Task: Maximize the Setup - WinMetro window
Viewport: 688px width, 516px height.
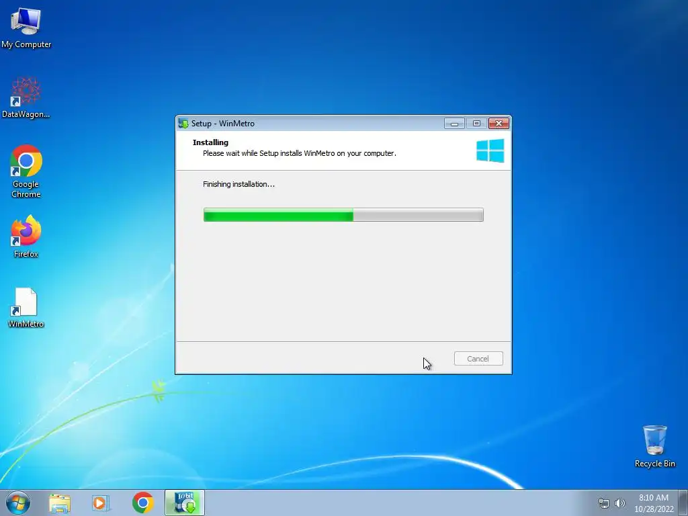Action: click(476, 124)
